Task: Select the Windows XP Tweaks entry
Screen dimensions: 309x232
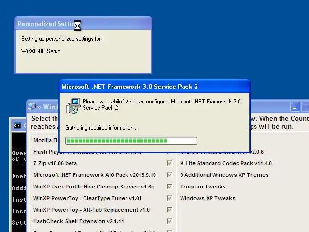Action: pyautogui.click(x=208, y=198)
